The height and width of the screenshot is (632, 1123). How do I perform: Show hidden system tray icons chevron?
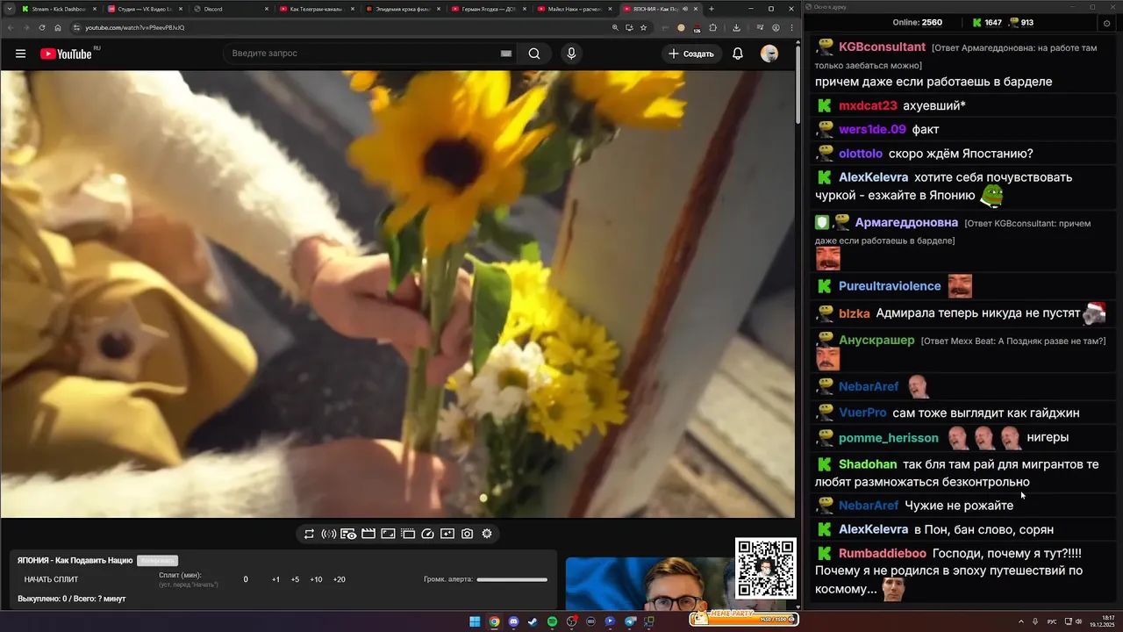(x=1022, y=621)
